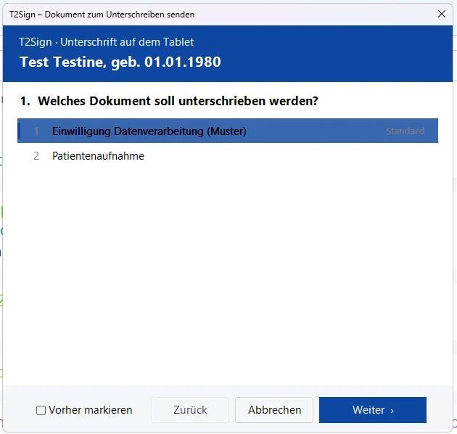This screenshot has width=457, height=434.
Task: Click the Abbrechen button
Action: (x=274, y=410)
